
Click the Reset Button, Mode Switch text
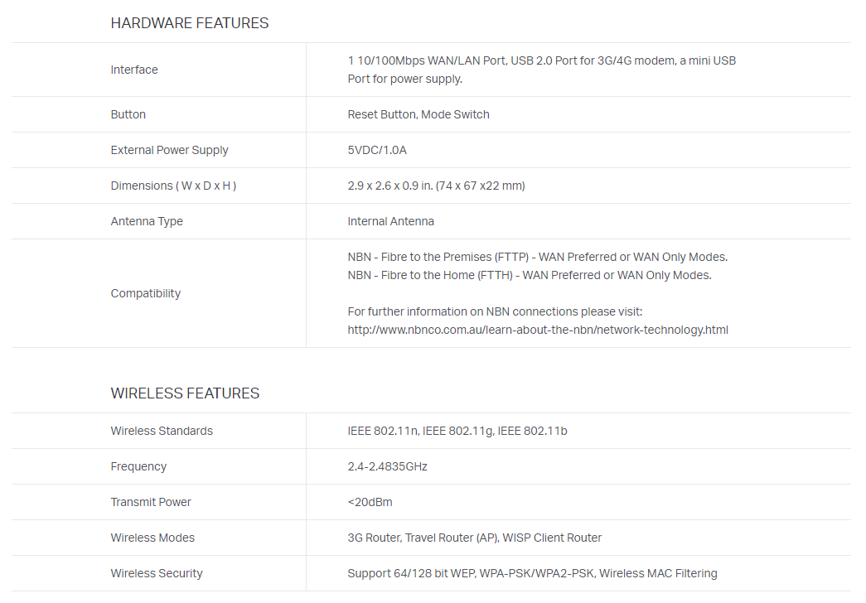click(418, 114)
